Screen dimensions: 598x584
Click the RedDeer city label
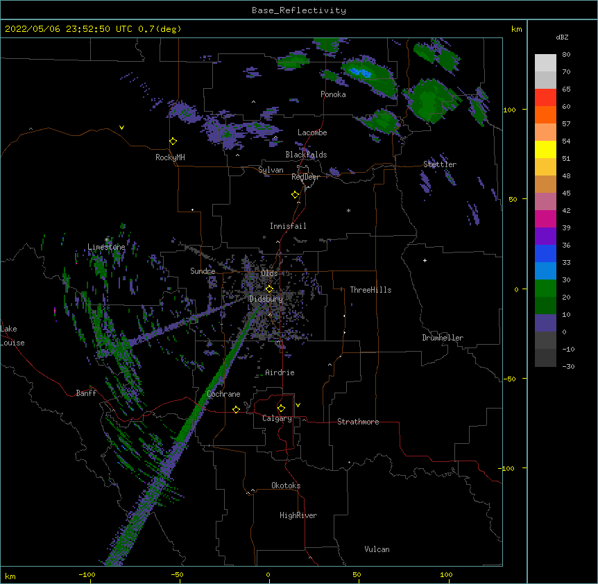(x=305, y=177)
